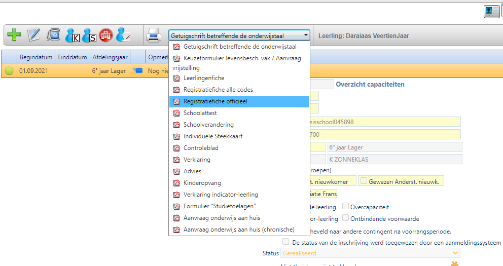
Task: Enable the Overcapaciteit checkbox
Action: (345, 206)
